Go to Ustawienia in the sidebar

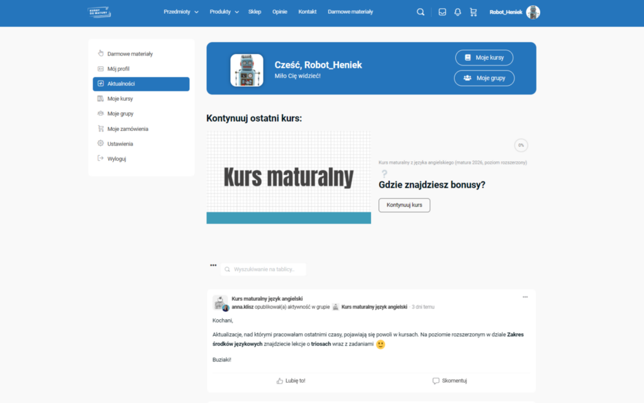coord(120,144)
